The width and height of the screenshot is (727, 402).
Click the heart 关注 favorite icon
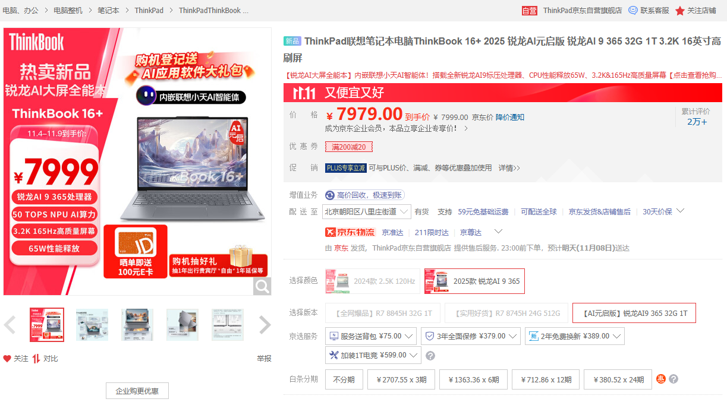point(7,359)
